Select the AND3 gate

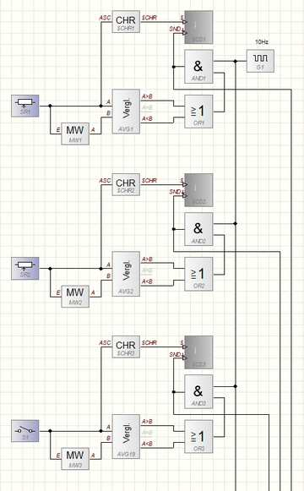198,392
